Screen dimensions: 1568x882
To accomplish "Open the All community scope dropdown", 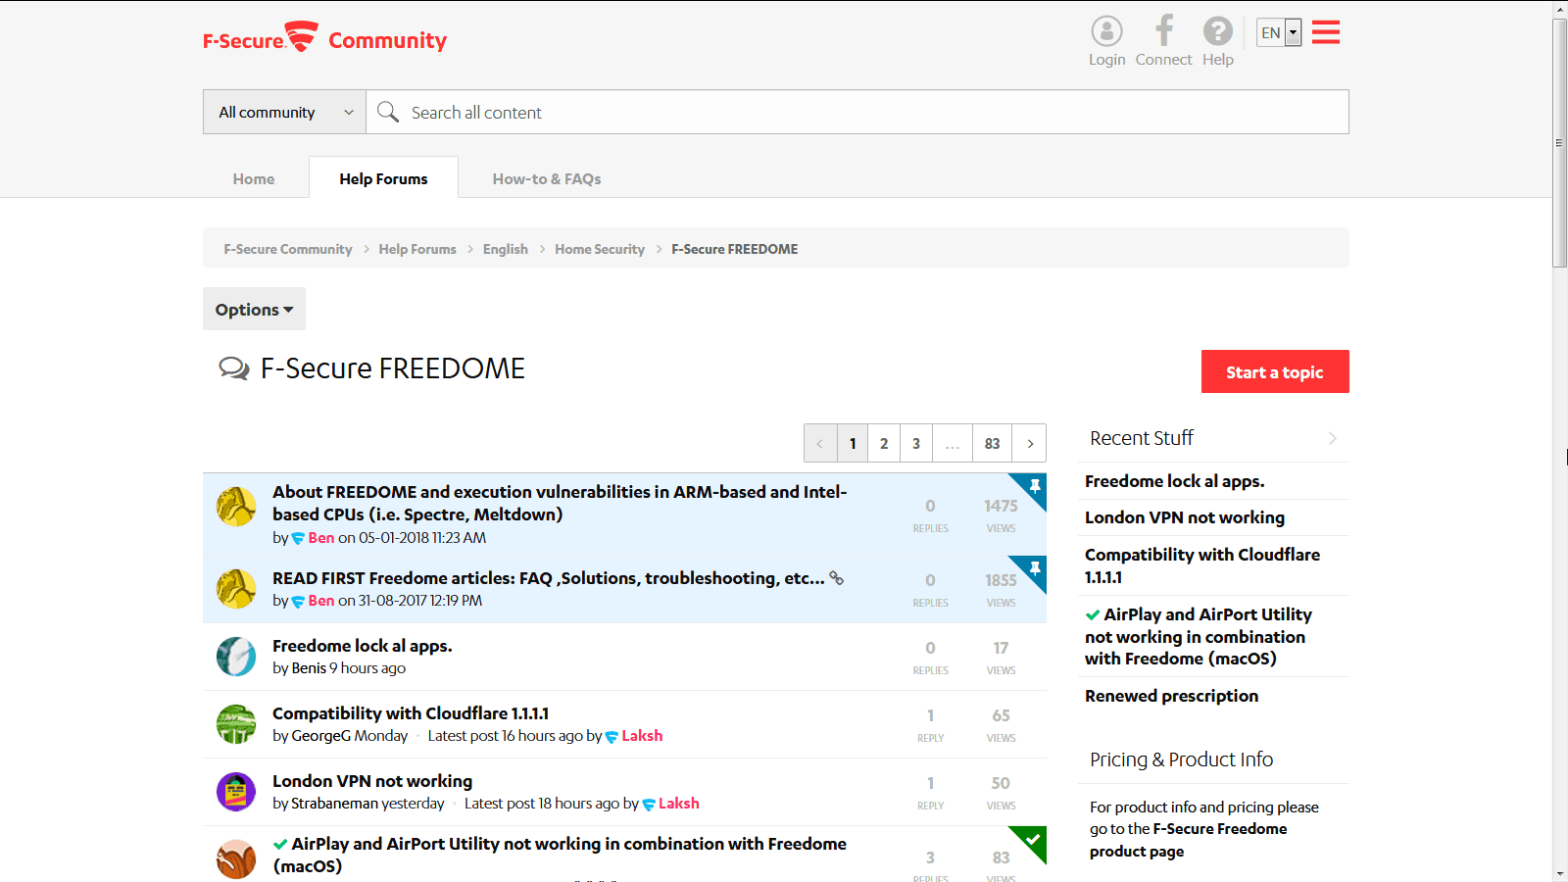I will pos(284,112).
